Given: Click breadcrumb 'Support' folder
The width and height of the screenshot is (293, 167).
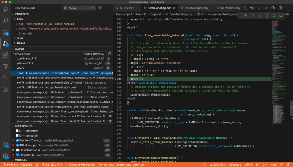Looking at the screenshot, I should point(156,14).
